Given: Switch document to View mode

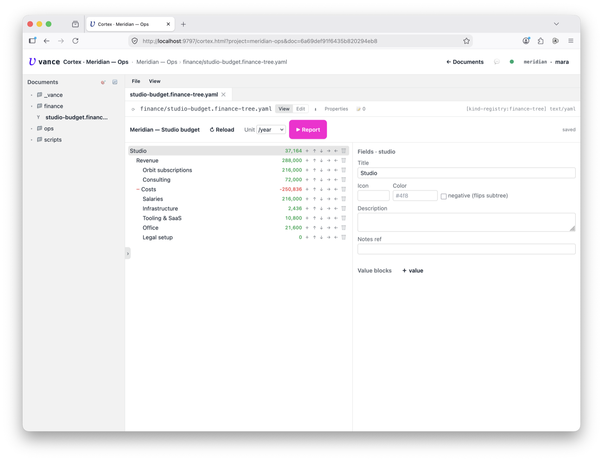Looking at the screenshot, I should click(284, 109).
